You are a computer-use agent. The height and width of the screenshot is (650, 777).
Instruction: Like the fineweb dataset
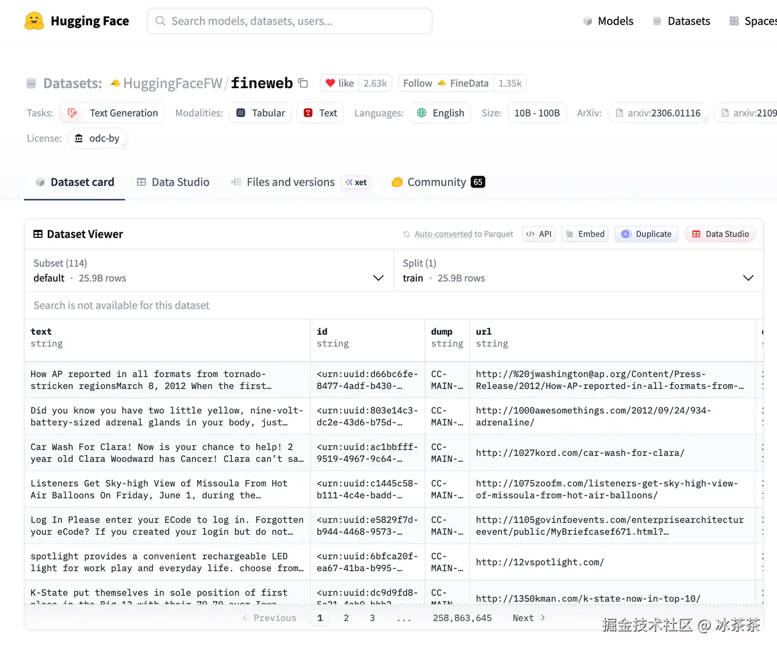pos(339,83)
